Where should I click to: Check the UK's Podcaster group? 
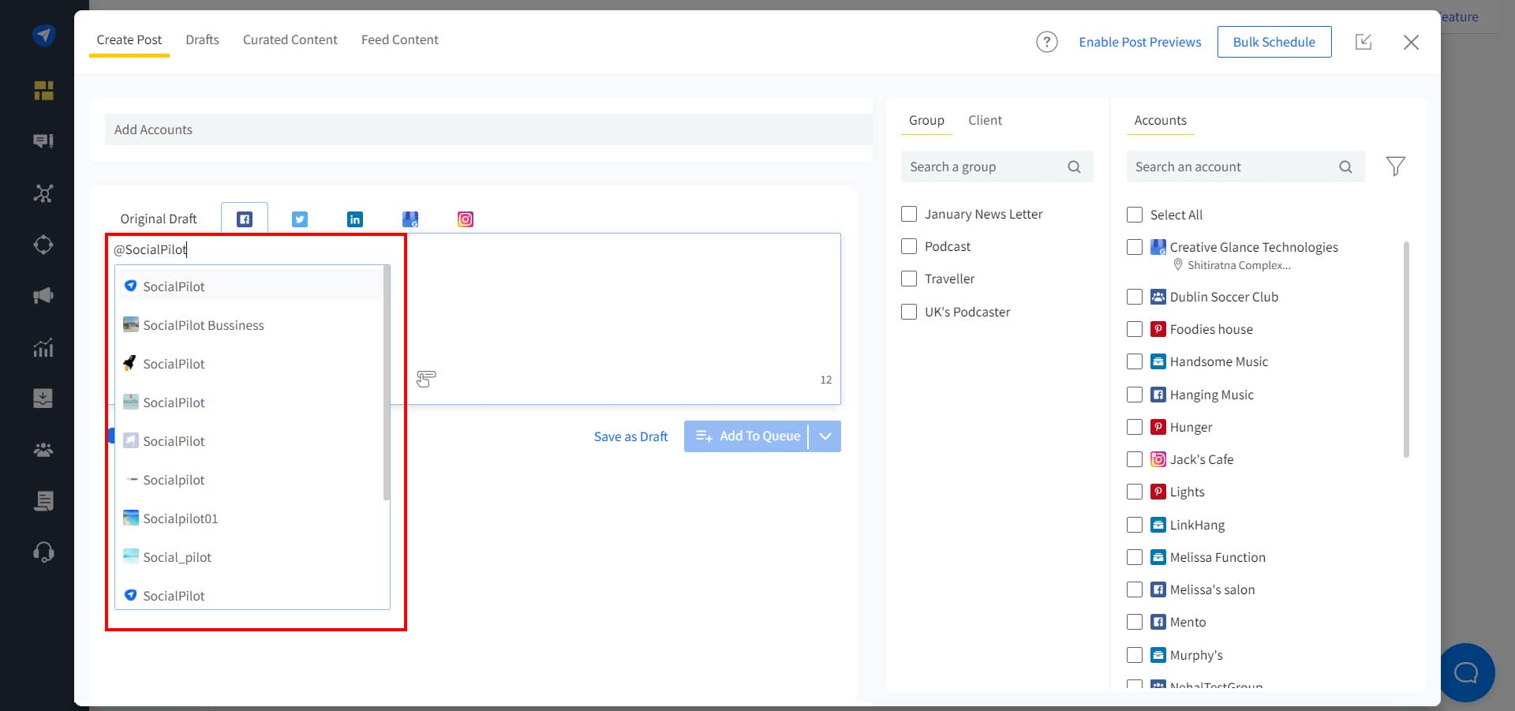pyautogui.click(x=909, y=312)
